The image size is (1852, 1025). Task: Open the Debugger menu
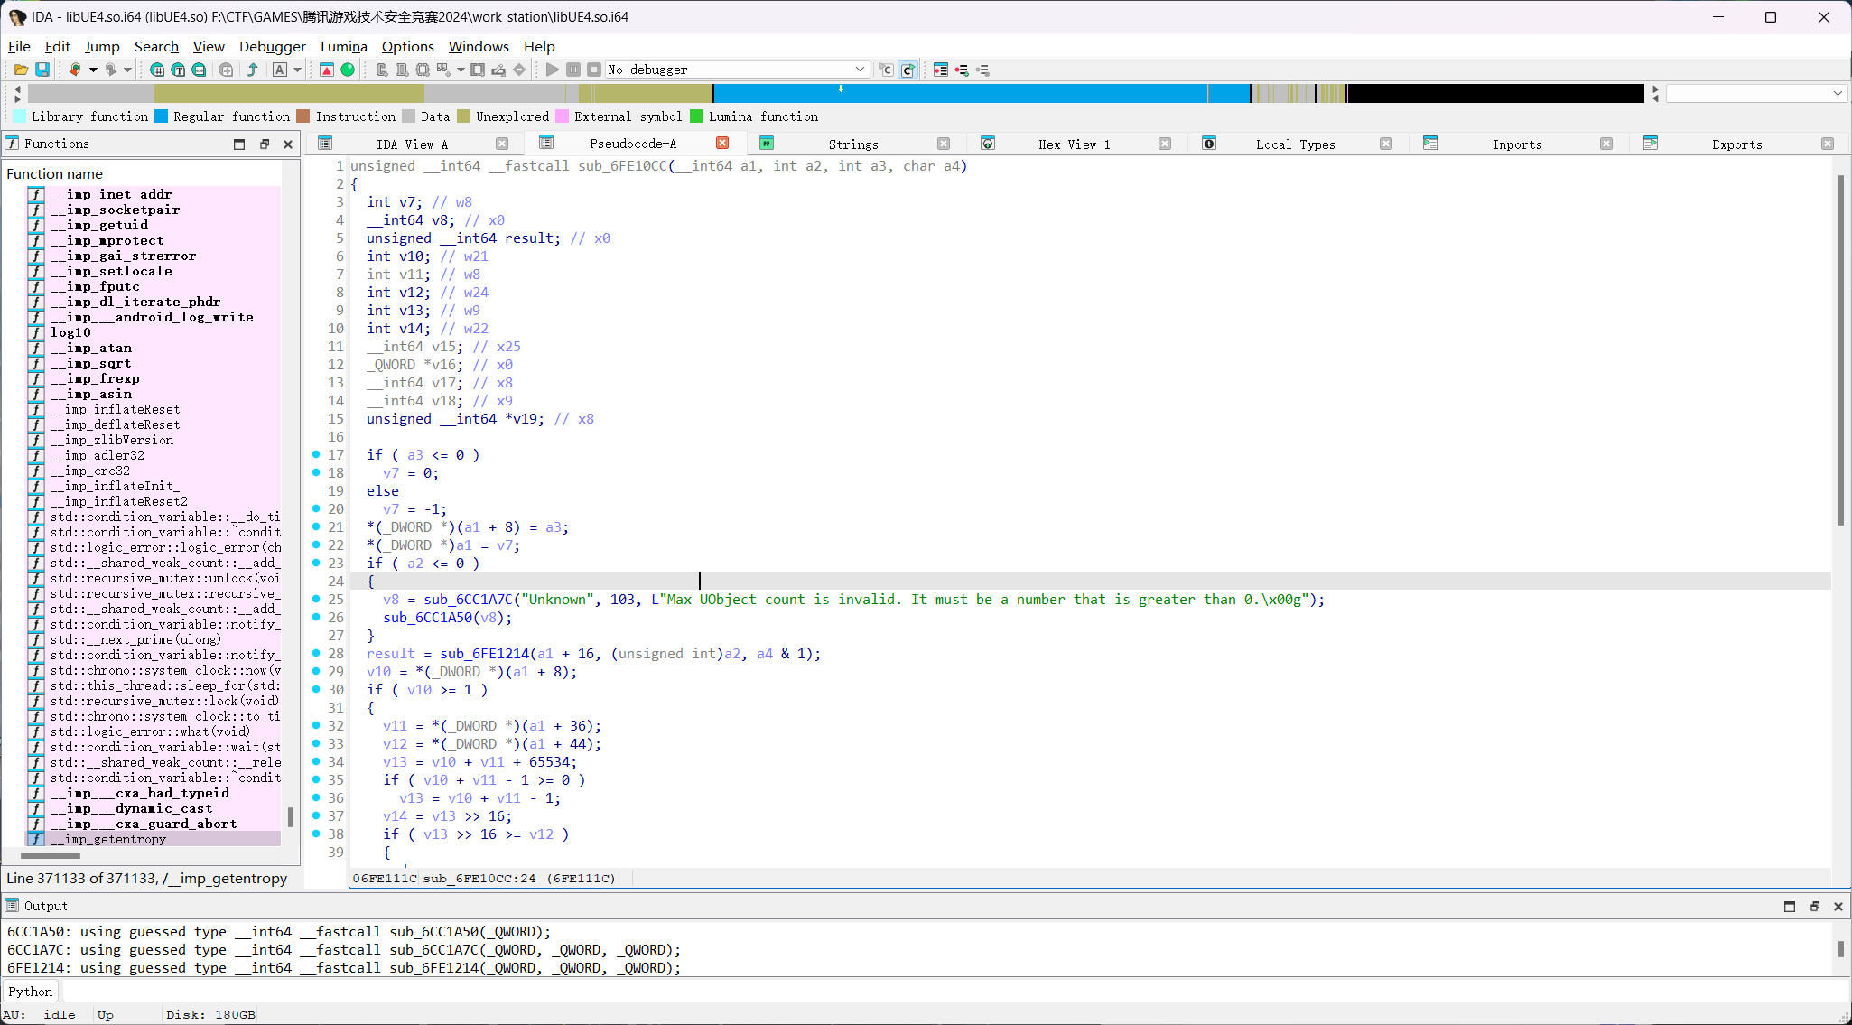[273, 46]
